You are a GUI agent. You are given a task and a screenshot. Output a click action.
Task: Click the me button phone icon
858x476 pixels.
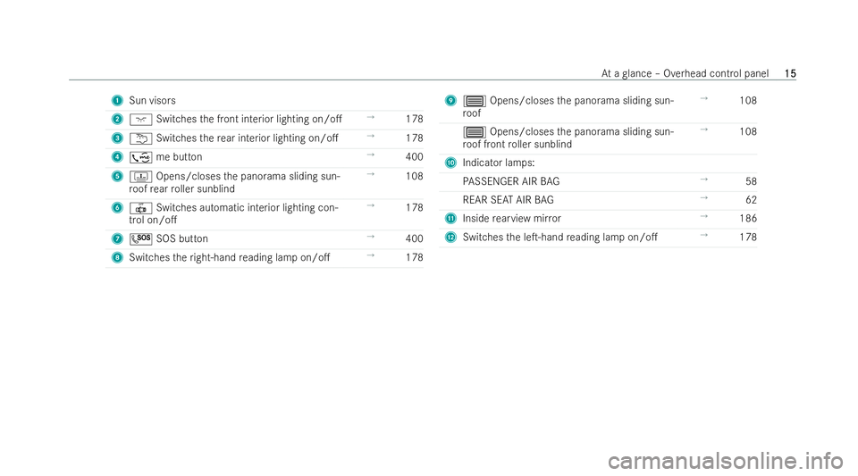click(140, 158)
